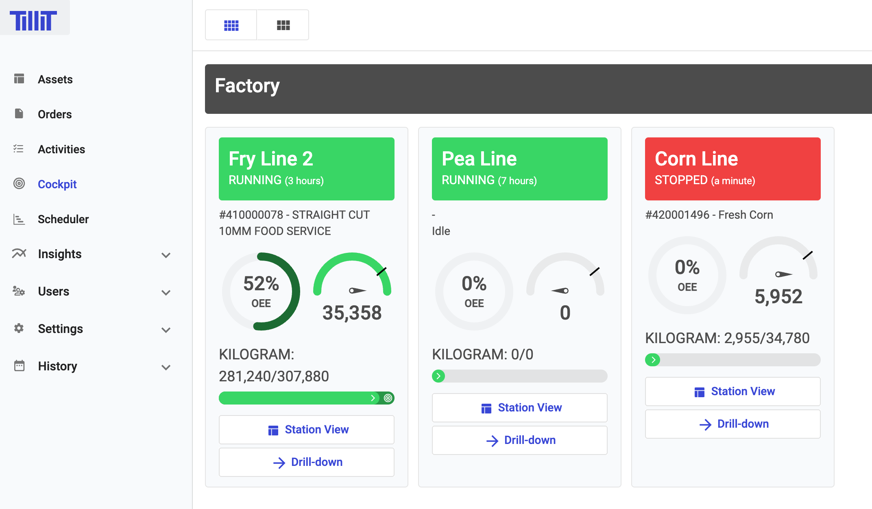
Task: Click Fry Line 2 kilogram progress bar
Action: [x=306, y=398]
